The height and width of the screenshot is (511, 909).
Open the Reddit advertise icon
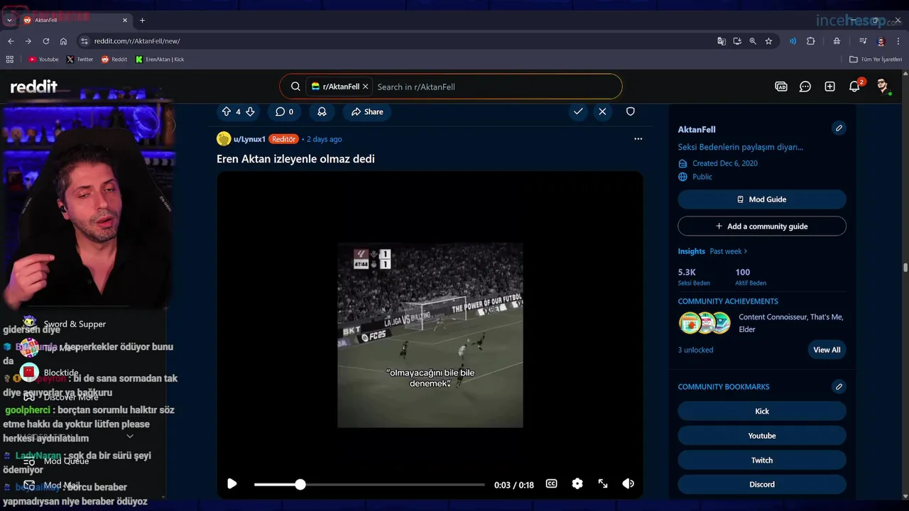(x=781, y=87)
